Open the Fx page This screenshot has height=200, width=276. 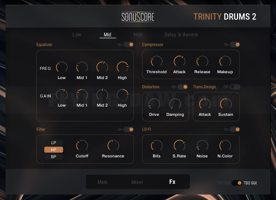(172, 182)
